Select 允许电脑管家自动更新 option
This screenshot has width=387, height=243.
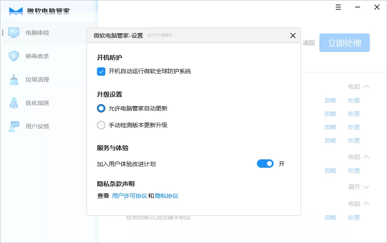(x=101, y=108)
